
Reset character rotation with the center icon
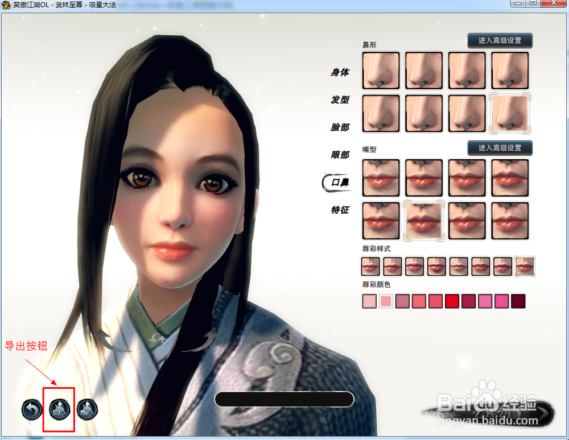click(x=157, y=339)
